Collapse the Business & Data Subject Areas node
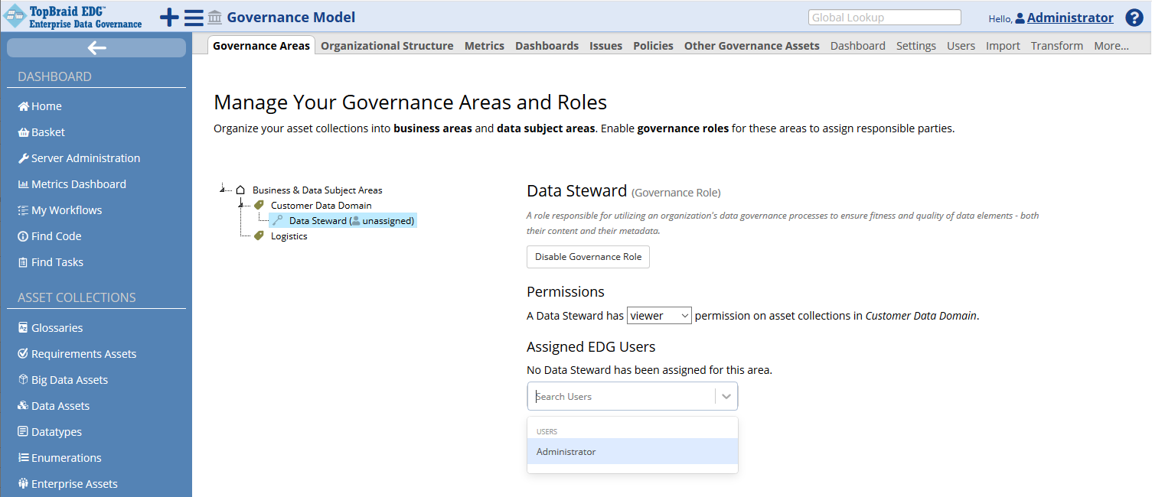Viewport: 1152px width, 497px height. 223,190
